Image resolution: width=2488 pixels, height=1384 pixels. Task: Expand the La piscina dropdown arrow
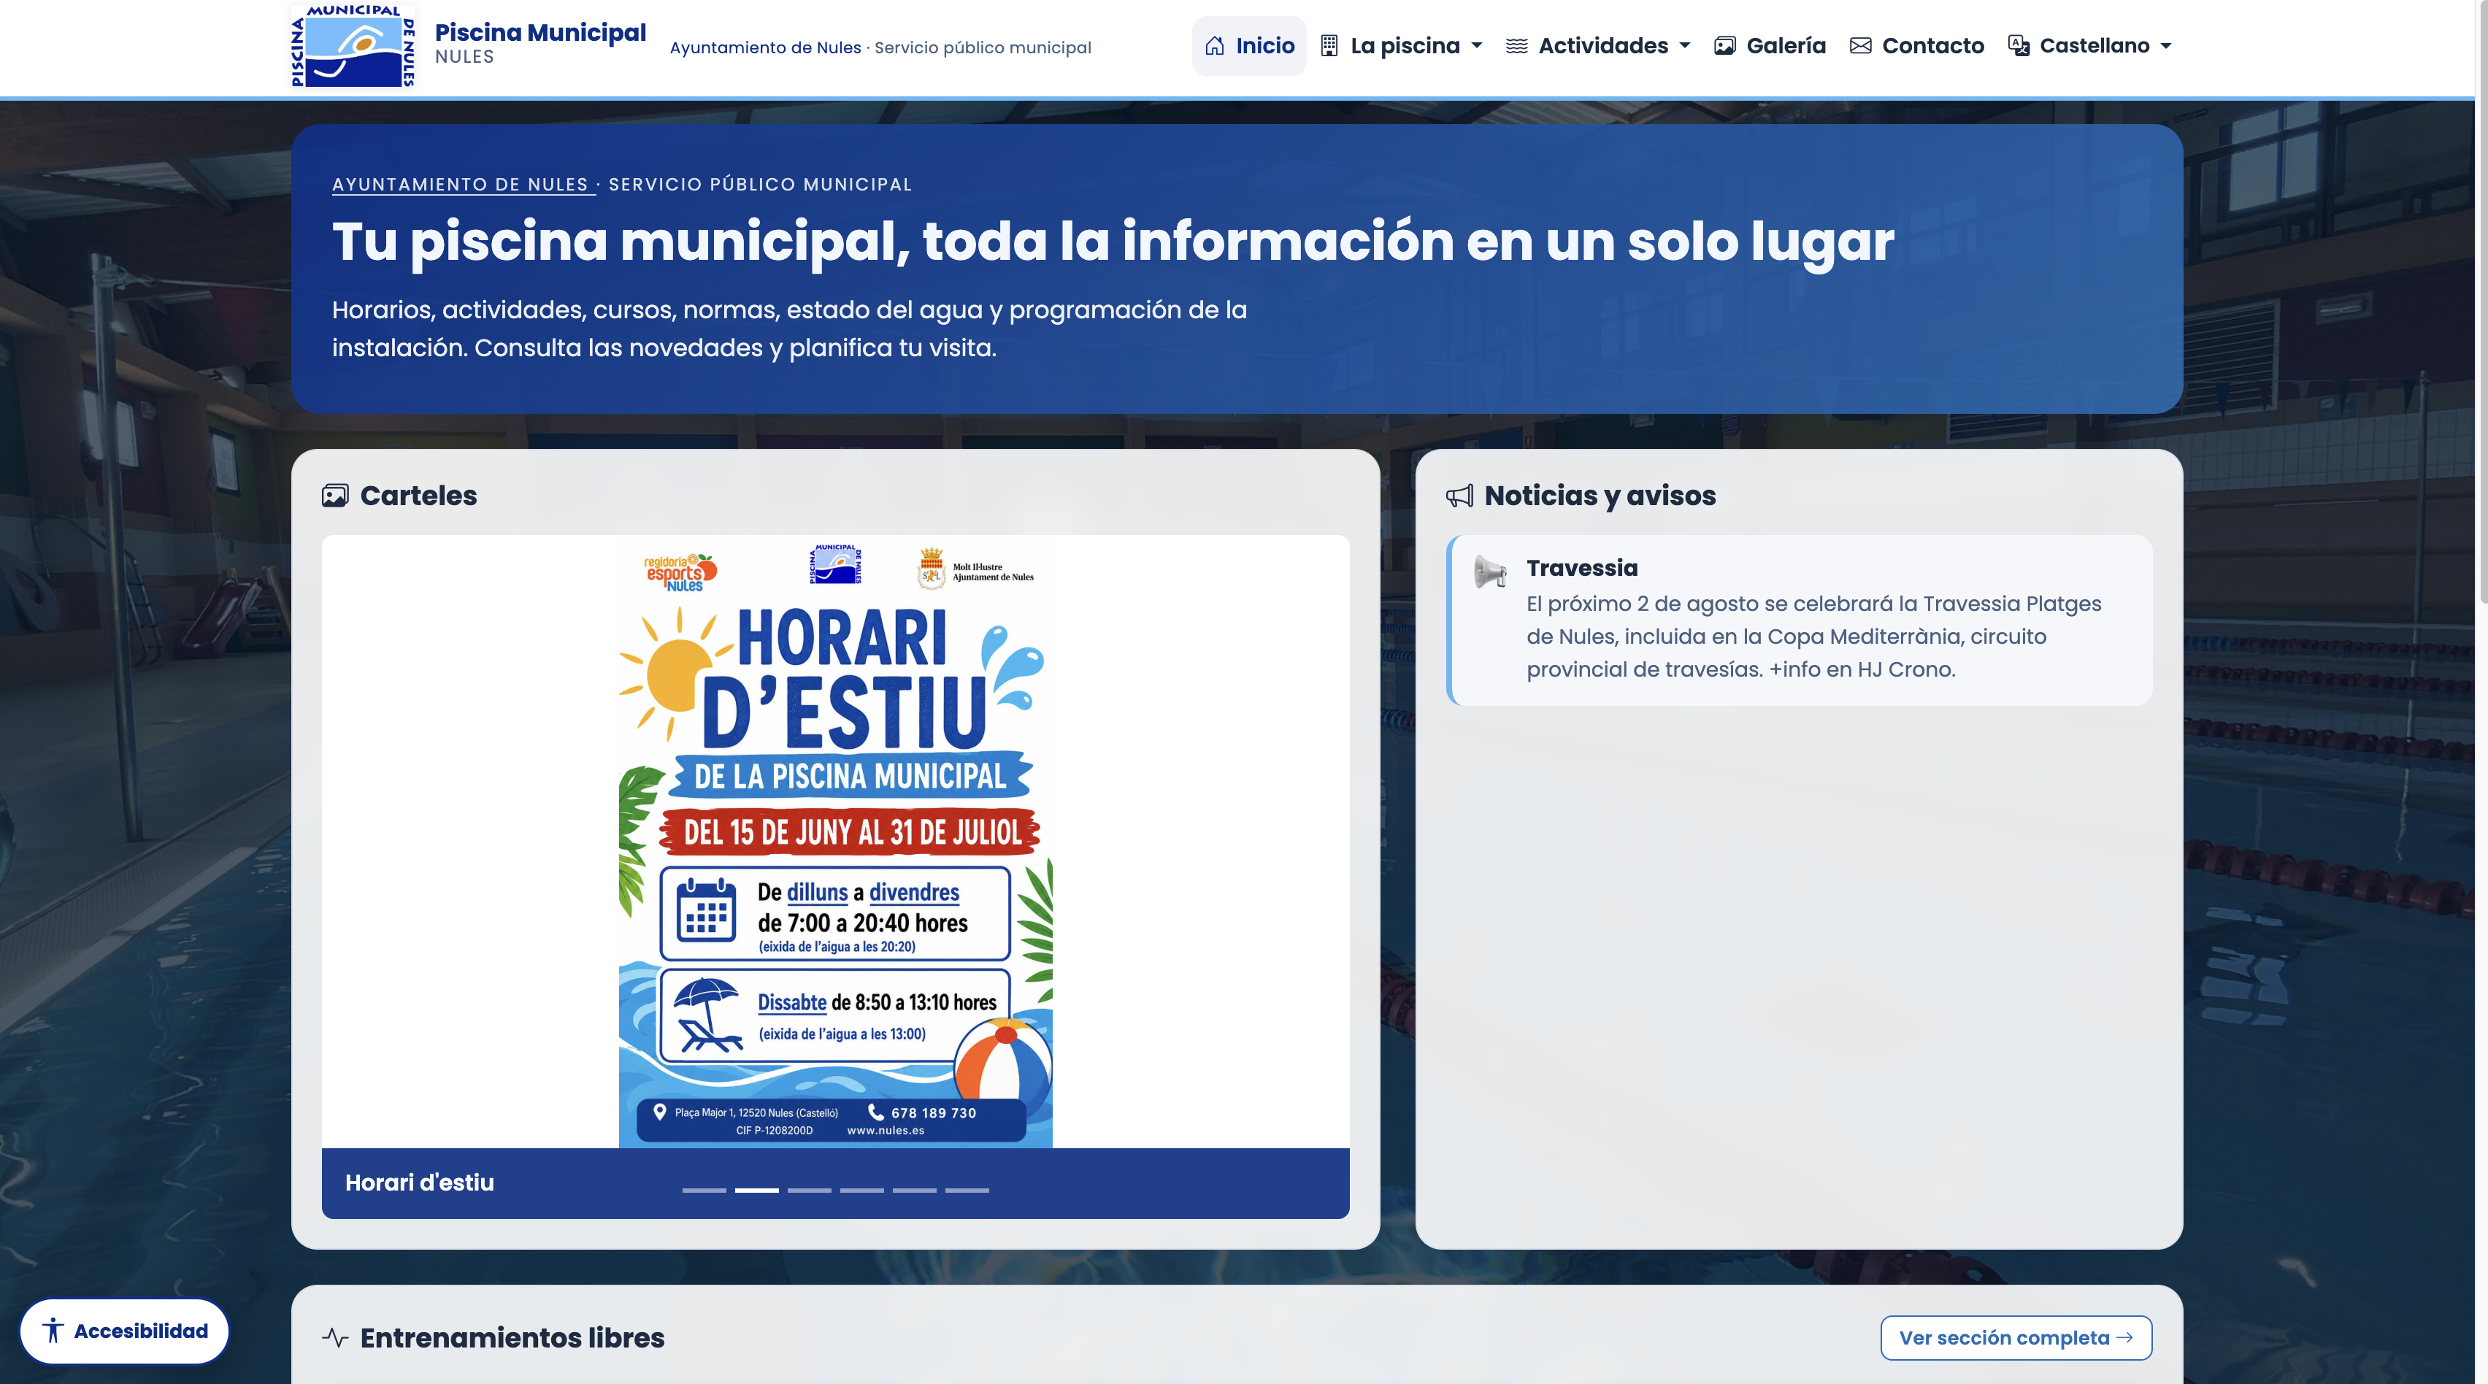pos(1477,45)
